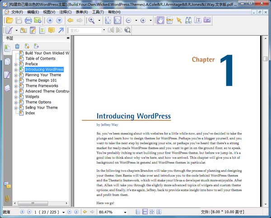Switch to single page layout
Viewport: 271px width, 218px height.
point(138,212)
